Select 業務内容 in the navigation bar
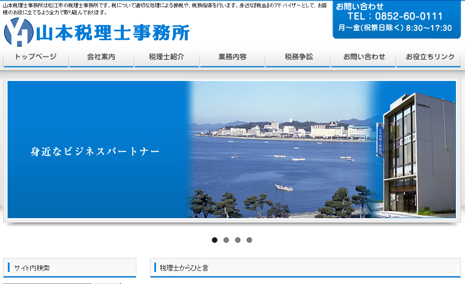The image size is (465, 284). click(232, 57)
